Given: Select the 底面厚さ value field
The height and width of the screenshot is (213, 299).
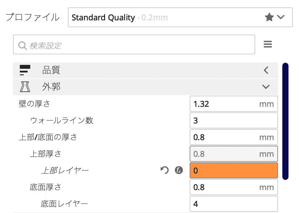Looking at the screenshot, I should (x=225, y=187).
